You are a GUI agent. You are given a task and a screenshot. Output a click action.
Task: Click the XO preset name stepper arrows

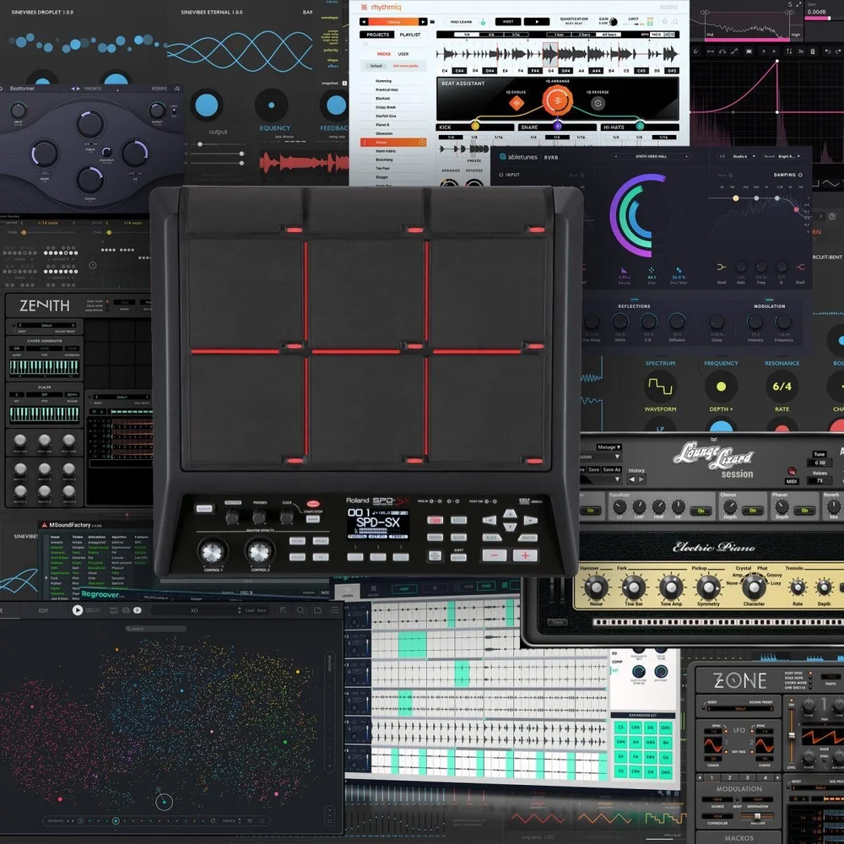tap(240, 610)
